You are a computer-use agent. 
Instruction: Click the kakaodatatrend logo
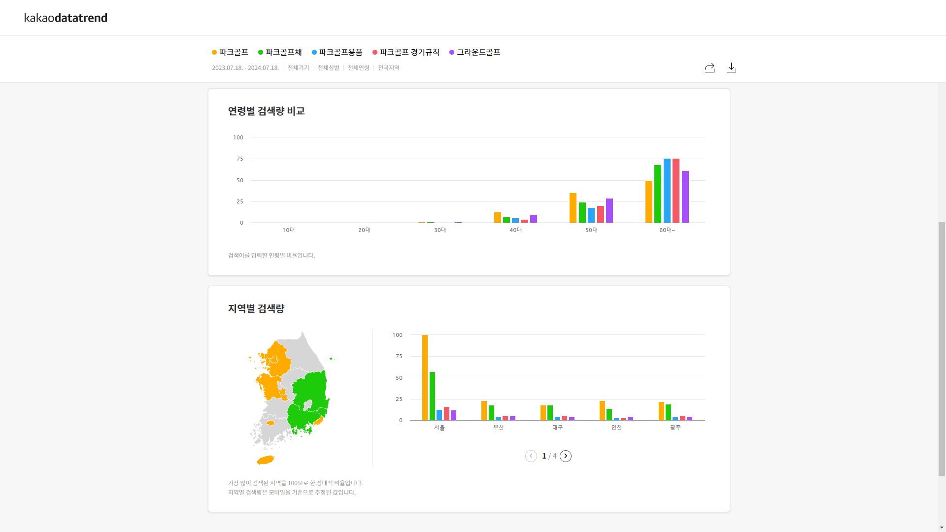click(66, 18)
